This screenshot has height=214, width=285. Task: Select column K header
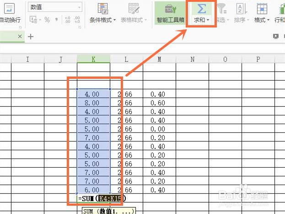[x=93, y=59]
